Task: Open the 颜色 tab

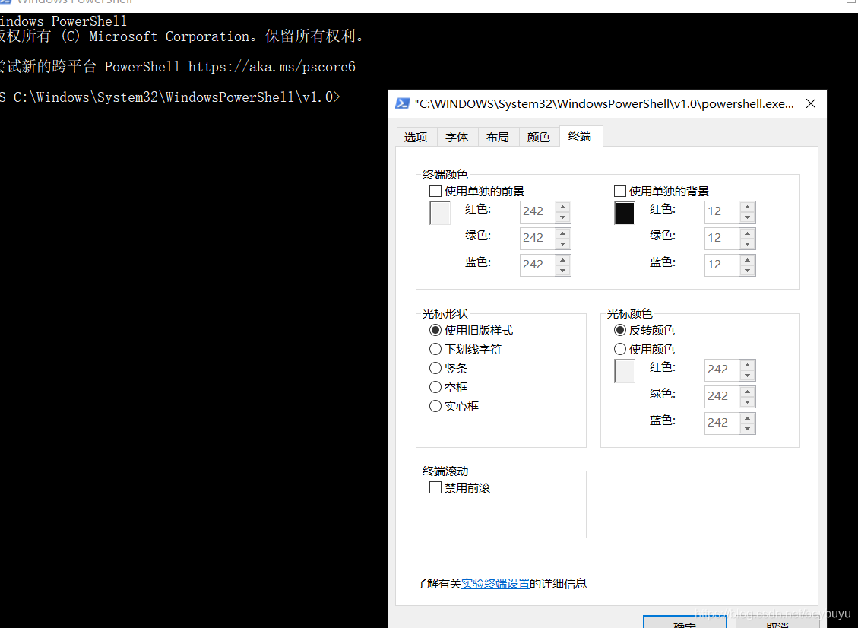Action: (x=539, y=137)
